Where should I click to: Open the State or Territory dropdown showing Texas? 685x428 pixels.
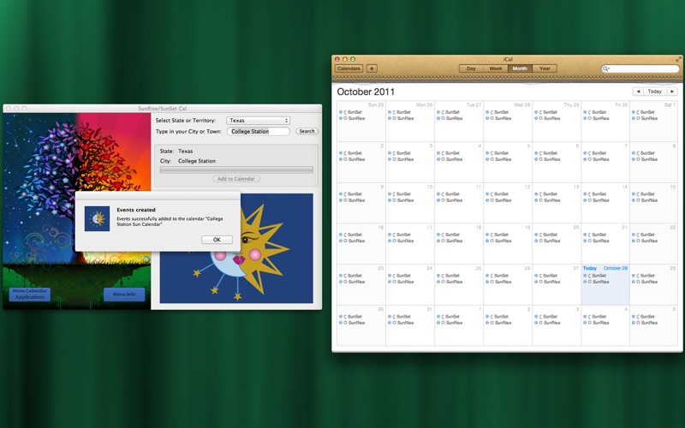click(x=258, y=121)
